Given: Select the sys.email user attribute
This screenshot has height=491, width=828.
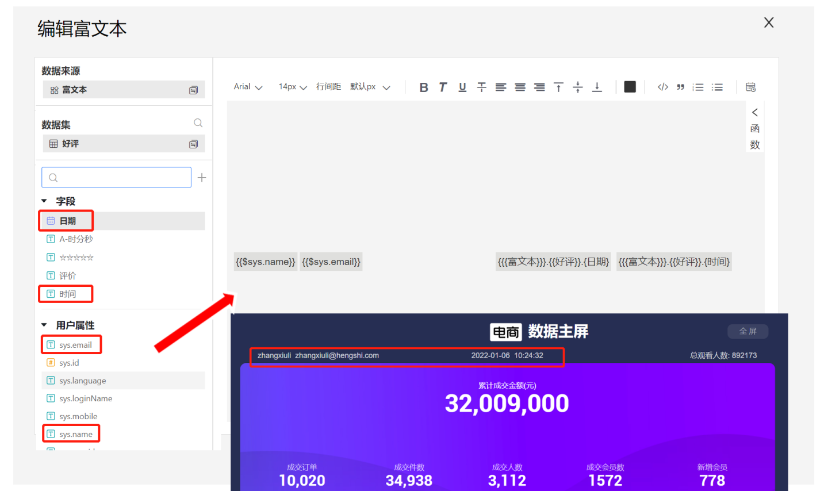Looking at the screenshot, I should pyautogui.click(x=75, y=345).
